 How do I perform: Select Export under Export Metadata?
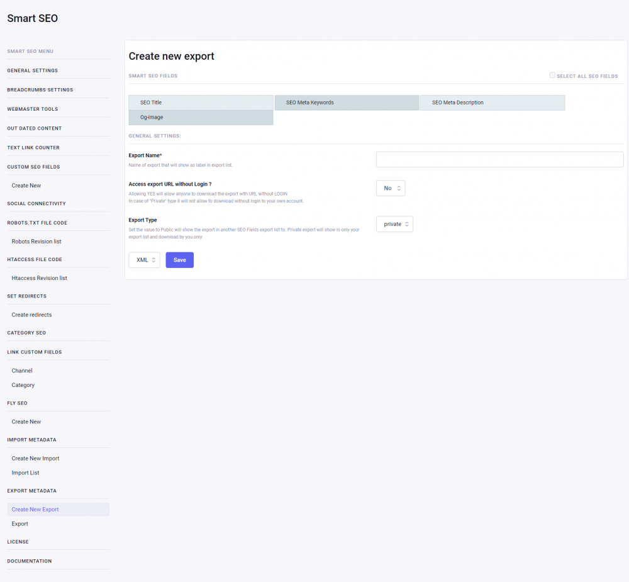19,523
